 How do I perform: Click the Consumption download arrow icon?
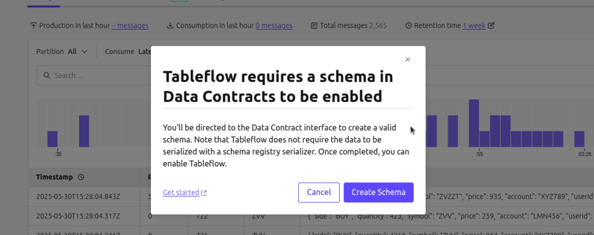(x=171, y=26)
